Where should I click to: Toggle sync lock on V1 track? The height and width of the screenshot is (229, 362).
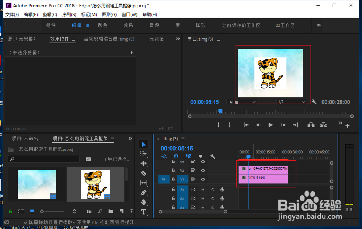pos(193,179)
